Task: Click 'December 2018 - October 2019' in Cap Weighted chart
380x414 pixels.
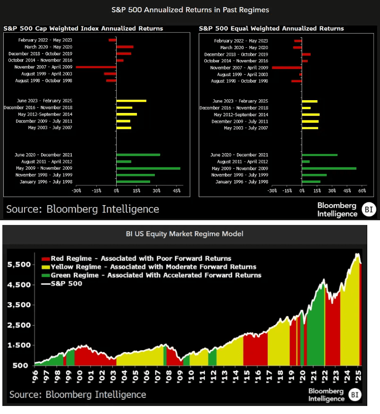Action: point(40,54)
